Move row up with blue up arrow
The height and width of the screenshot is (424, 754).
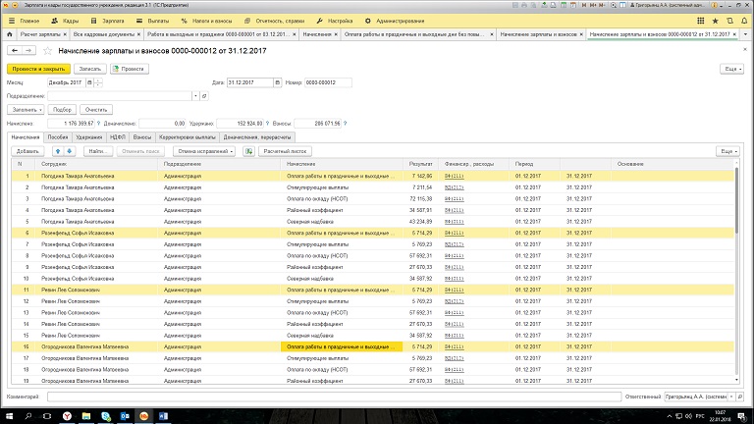click(57, 151)
